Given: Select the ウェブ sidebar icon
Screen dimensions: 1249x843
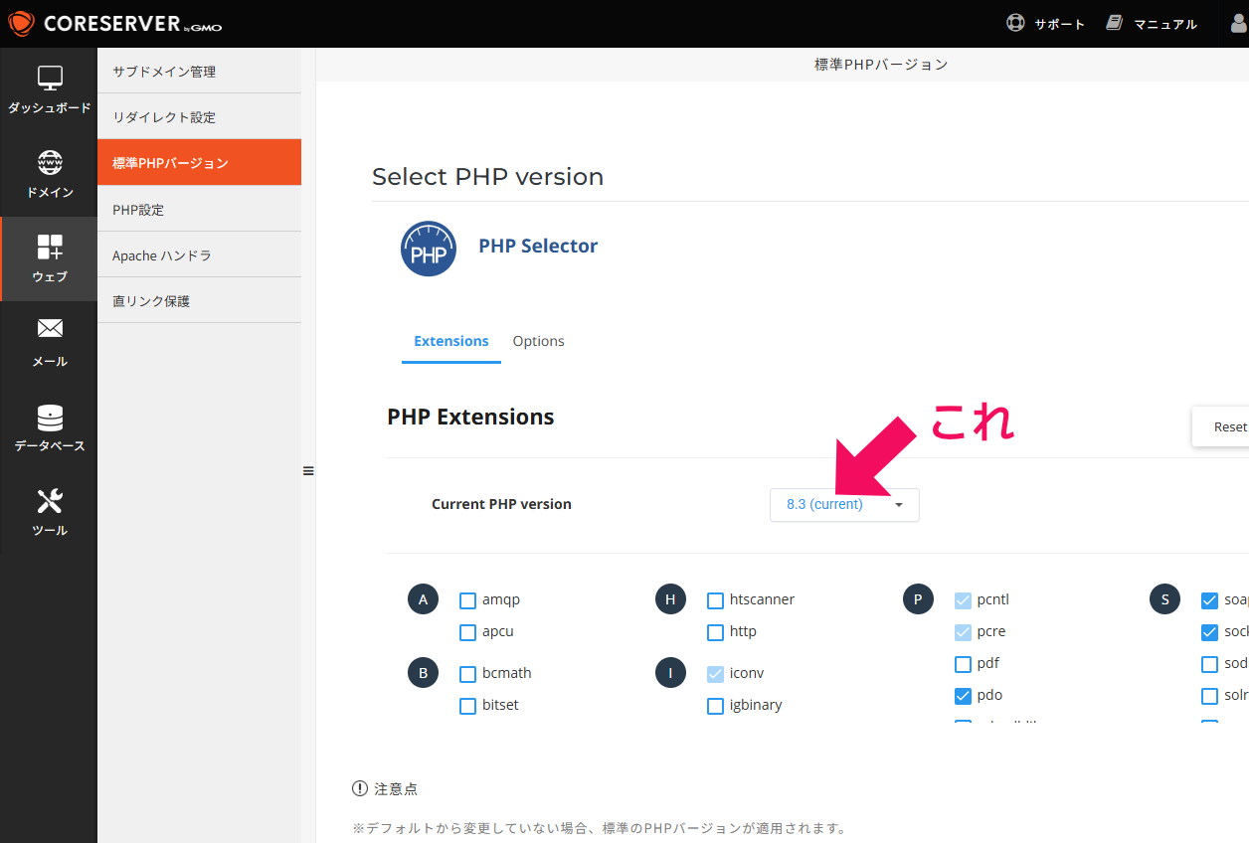Looking at the screenshot, I should [x=50, y=247].
